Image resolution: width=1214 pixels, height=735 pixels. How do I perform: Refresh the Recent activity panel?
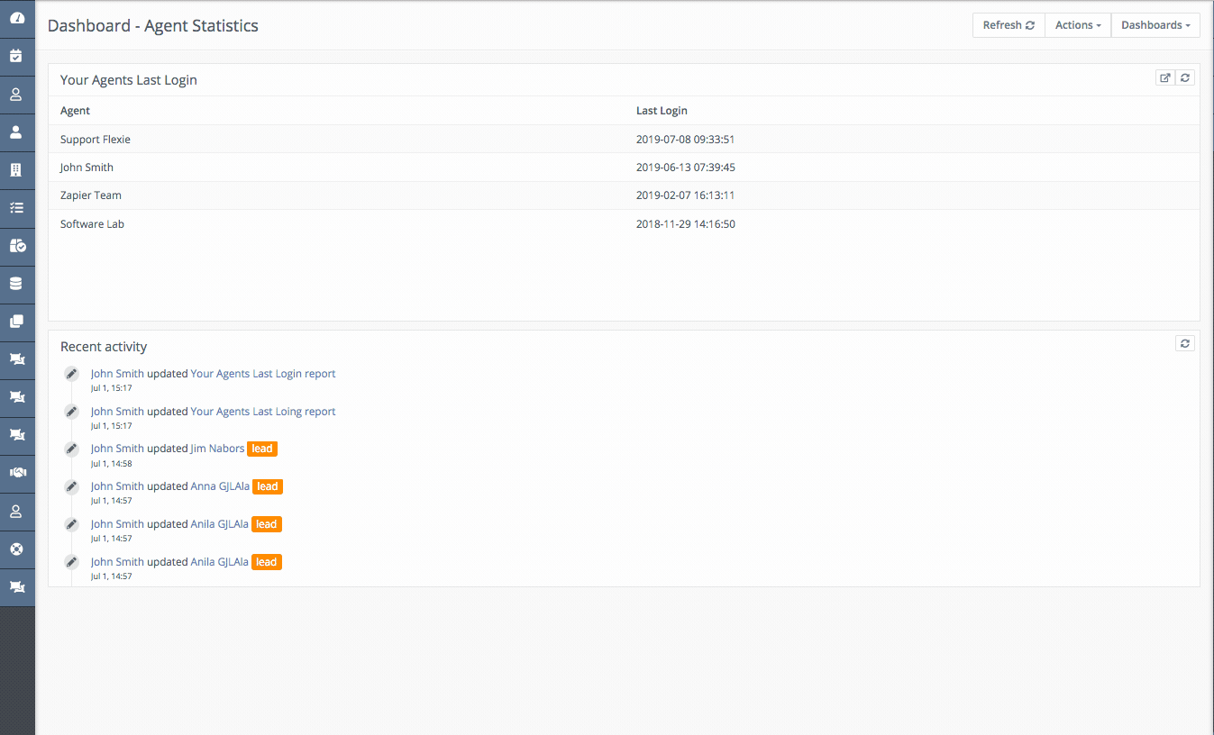[1185, 343]
